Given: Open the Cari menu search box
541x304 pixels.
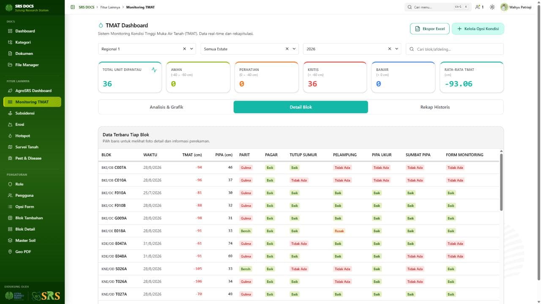Looking at the screenshot, I should 438,7.
